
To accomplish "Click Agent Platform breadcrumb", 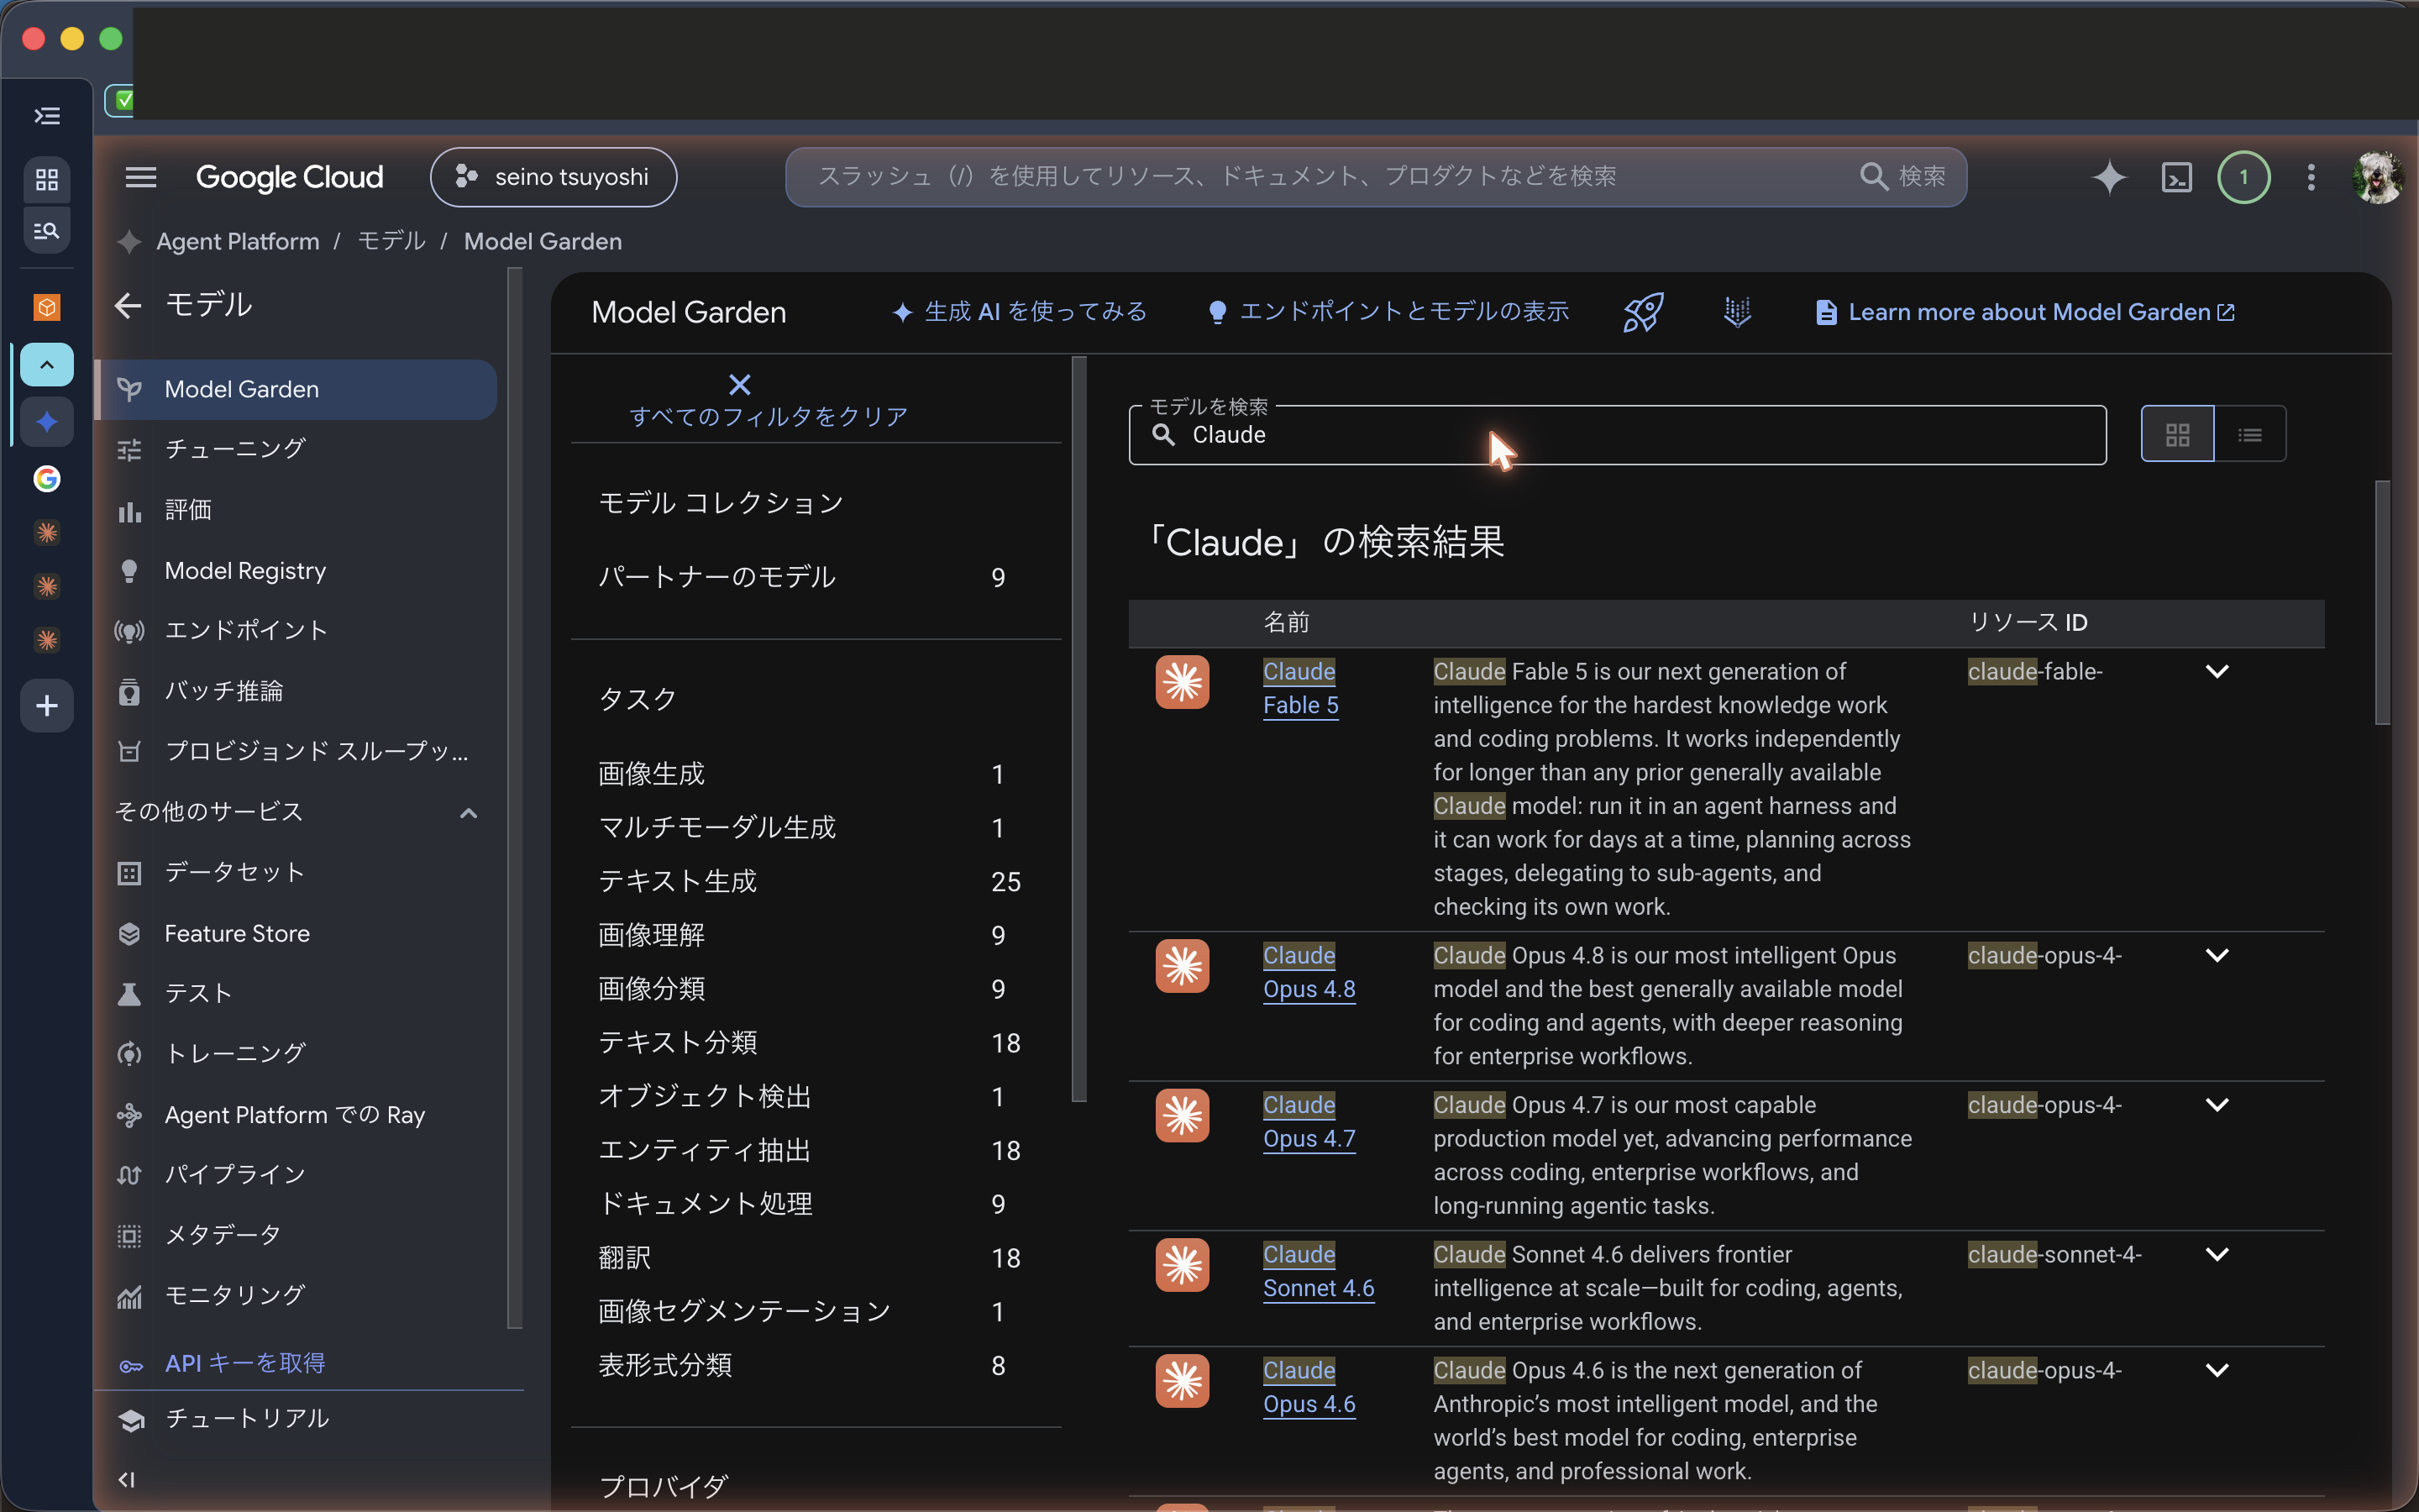I will [x=238, y=241].
